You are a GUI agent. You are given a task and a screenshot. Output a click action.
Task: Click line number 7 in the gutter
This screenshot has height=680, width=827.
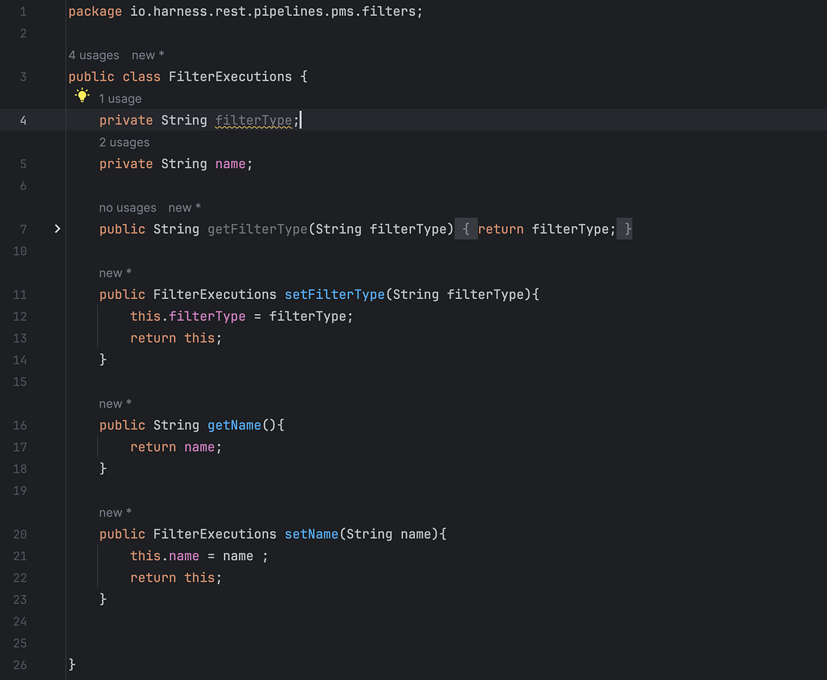point(23,229)
